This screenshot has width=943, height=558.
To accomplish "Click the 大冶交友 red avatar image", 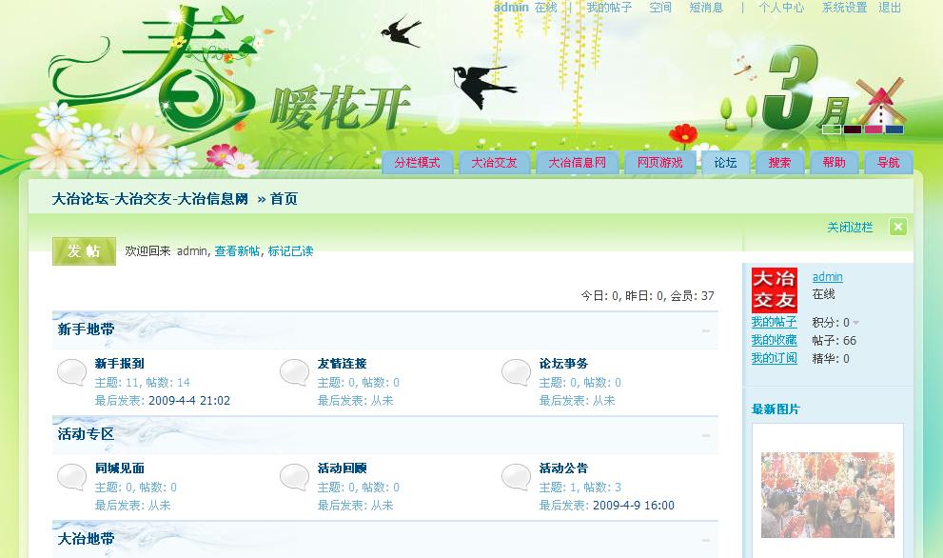I will tap(774, 290).
